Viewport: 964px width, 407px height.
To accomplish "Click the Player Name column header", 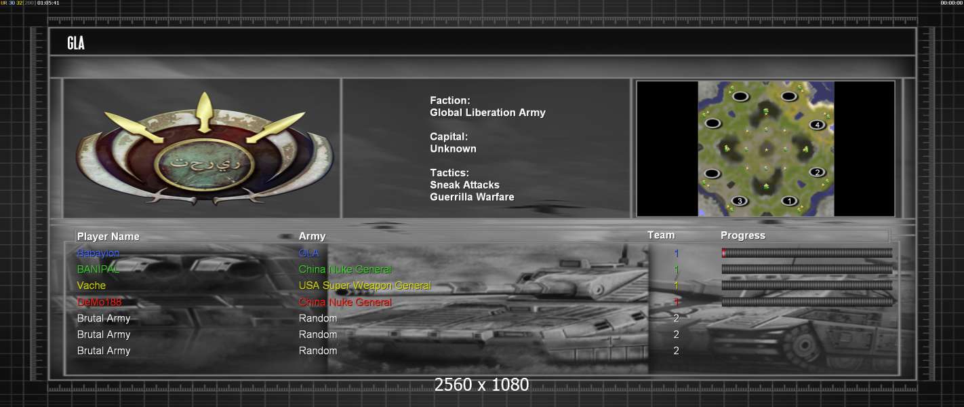I will coord(108,237).
